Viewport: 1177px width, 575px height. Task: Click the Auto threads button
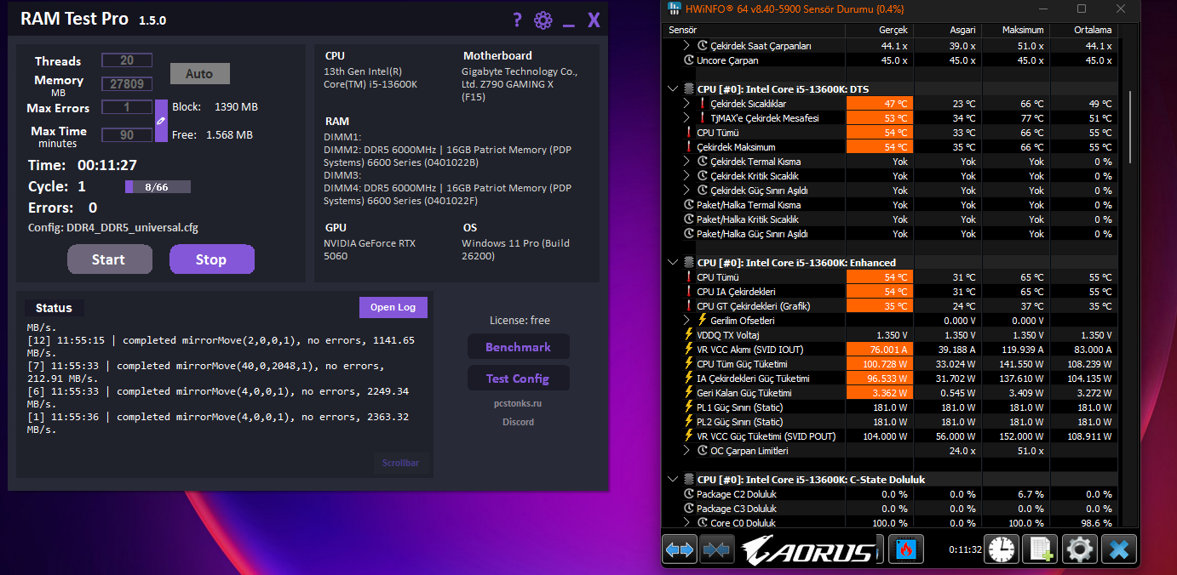[x=199, y=74]
